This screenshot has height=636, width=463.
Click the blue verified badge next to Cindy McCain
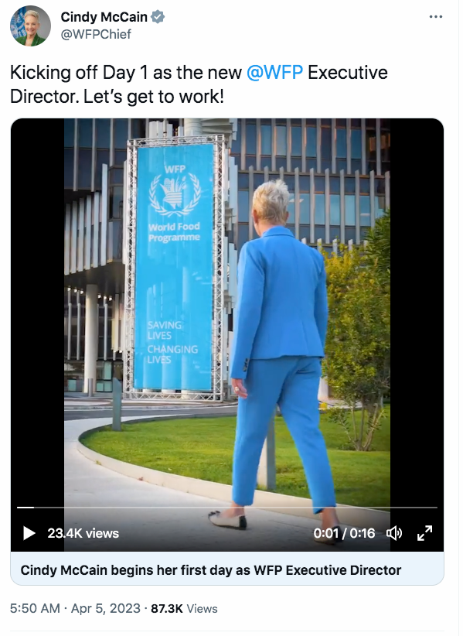pyautogui.click(x=158, y=17)
